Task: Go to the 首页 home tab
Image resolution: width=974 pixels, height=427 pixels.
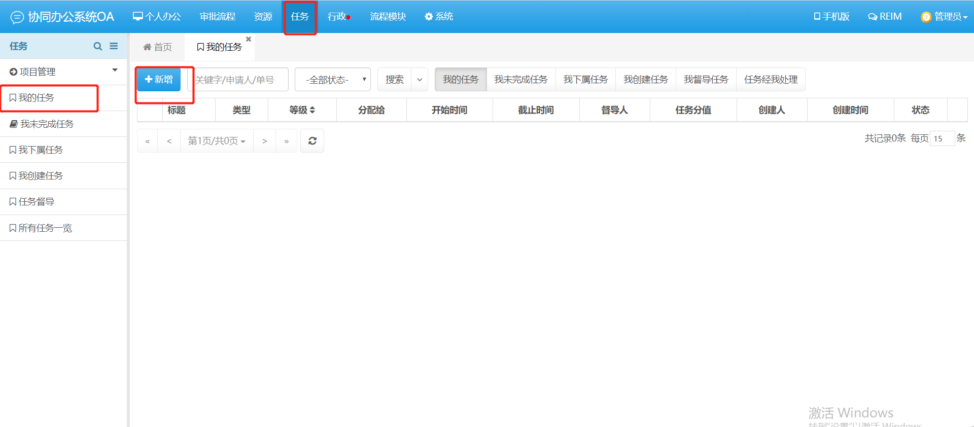Action: pyautogui.click(x=158, y=47)
